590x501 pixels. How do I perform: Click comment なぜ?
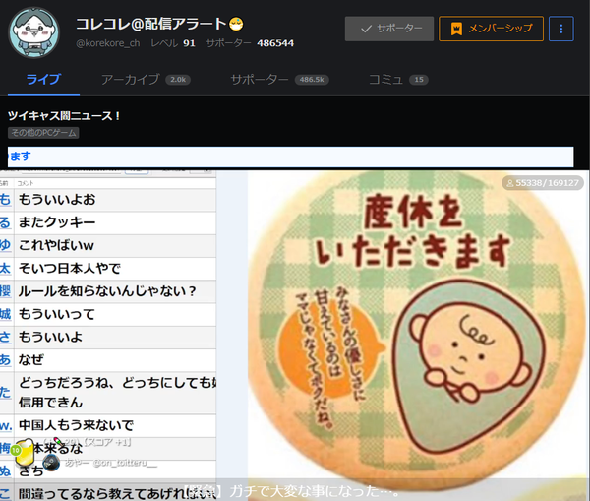31,360
